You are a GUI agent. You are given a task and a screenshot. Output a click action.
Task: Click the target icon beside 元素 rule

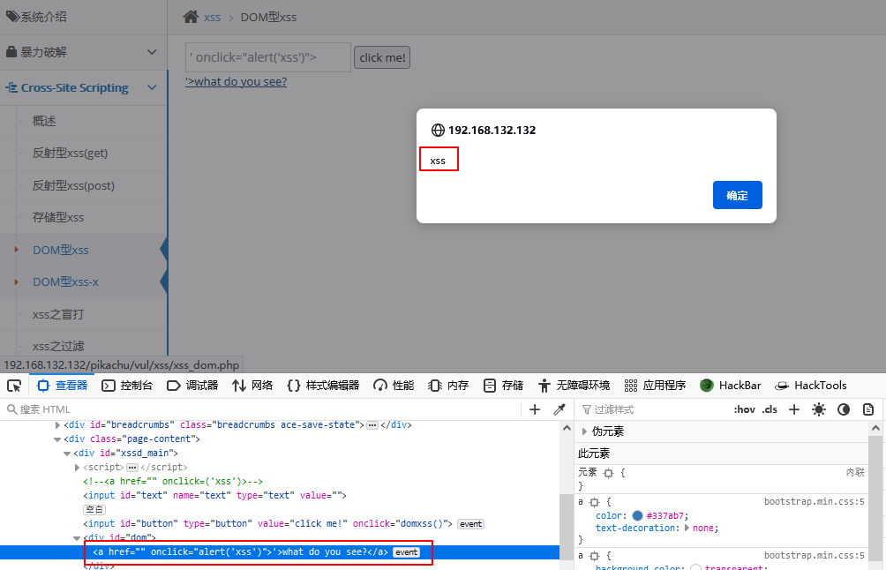(609, 474)
